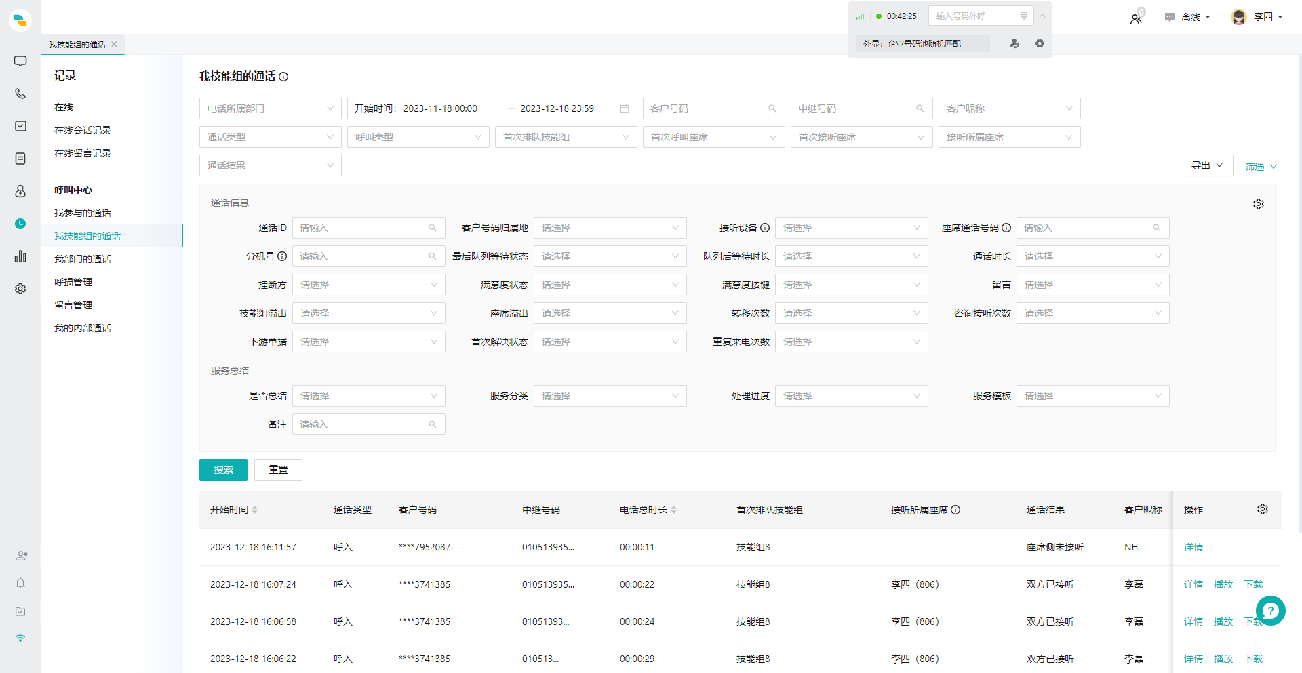This screenshot has height=673, width=1302.
Task: Click the agent user icon in the lower sidebar
Action: (21, 556)
